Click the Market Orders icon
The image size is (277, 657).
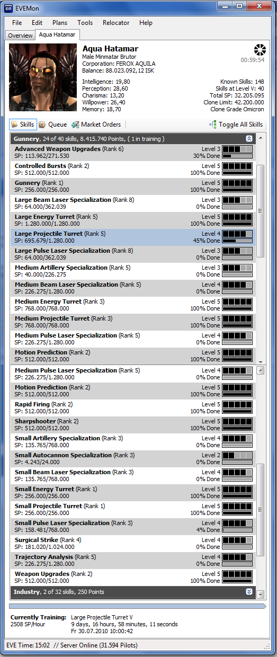click(x=75, y=125)
